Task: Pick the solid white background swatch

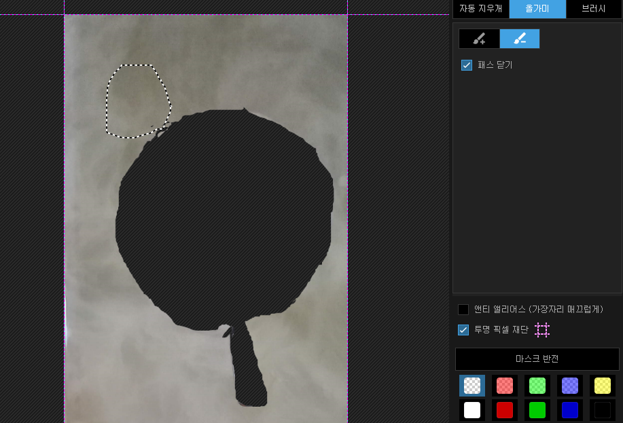Action: point(472,410)
